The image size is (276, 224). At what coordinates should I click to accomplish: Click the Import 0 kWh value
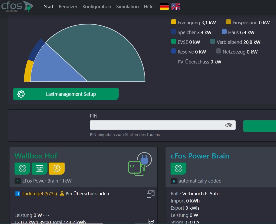point(193,201)
